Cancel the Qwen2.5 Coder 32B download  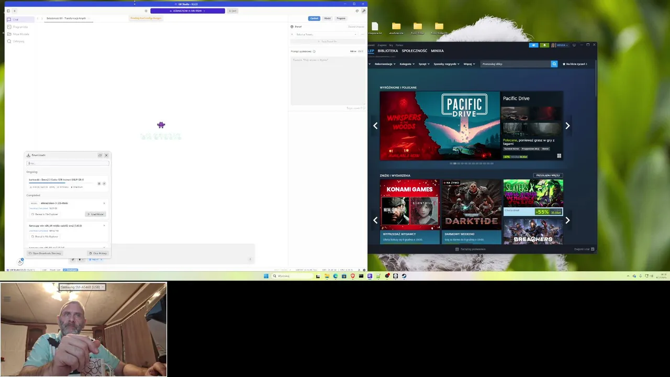click(104, 183)
